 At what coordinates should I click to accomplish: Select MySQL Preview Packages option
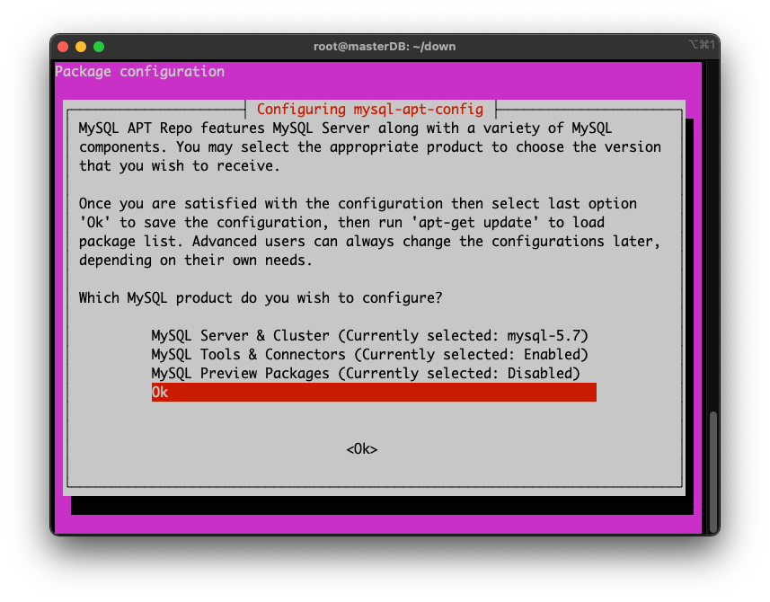(366, 373)
